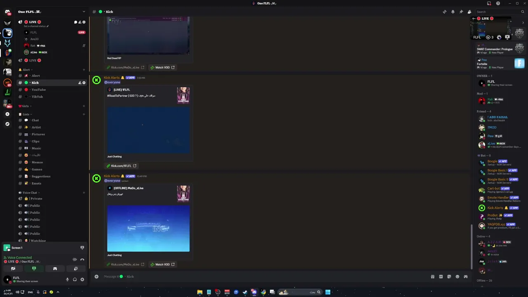Click ENG language indicator in taskbar
The width and height of the screenshot is (528, 297).
click(x=30, y=292)
